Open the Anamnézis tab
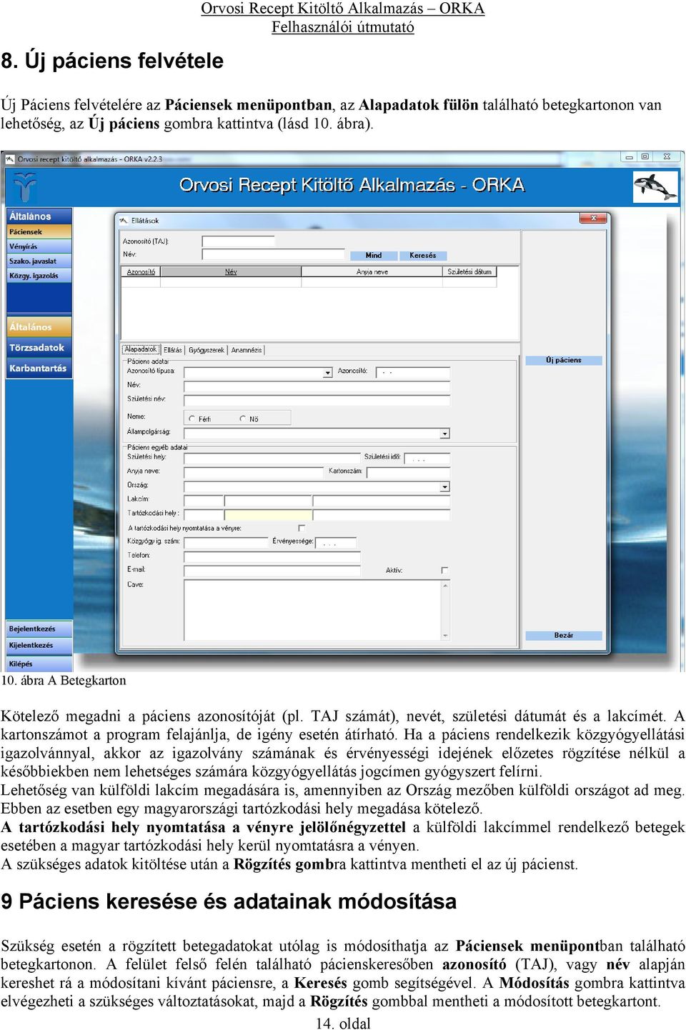The height and width of the screenshot is (1030, 686). [x=247, y=350]
